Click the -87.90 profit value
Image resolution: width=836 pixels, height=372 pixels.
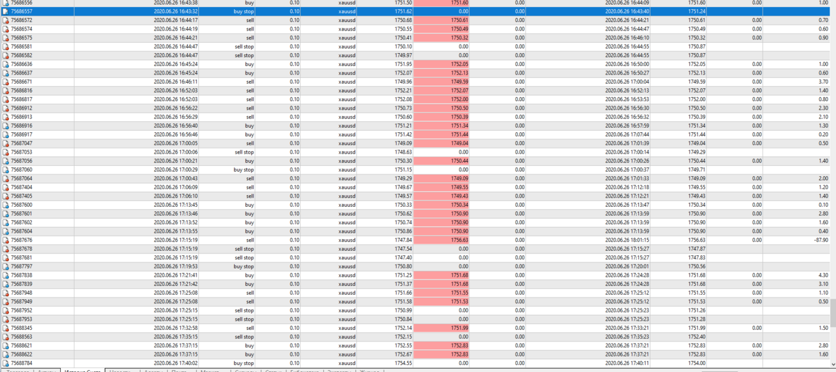(821, 240)
